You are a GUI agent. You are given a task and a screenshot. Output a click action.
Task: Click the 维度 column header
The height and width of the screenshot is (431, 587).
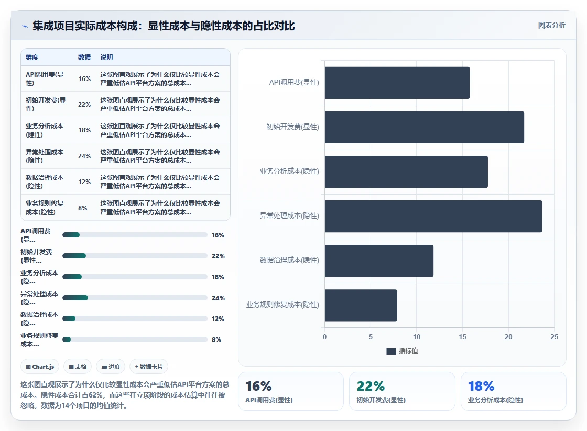tap(32, 57)
